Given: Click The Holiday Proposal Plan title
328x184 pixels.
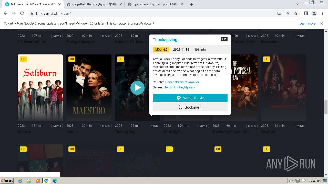Looking at the screenshot, I should tap(231, 132).
